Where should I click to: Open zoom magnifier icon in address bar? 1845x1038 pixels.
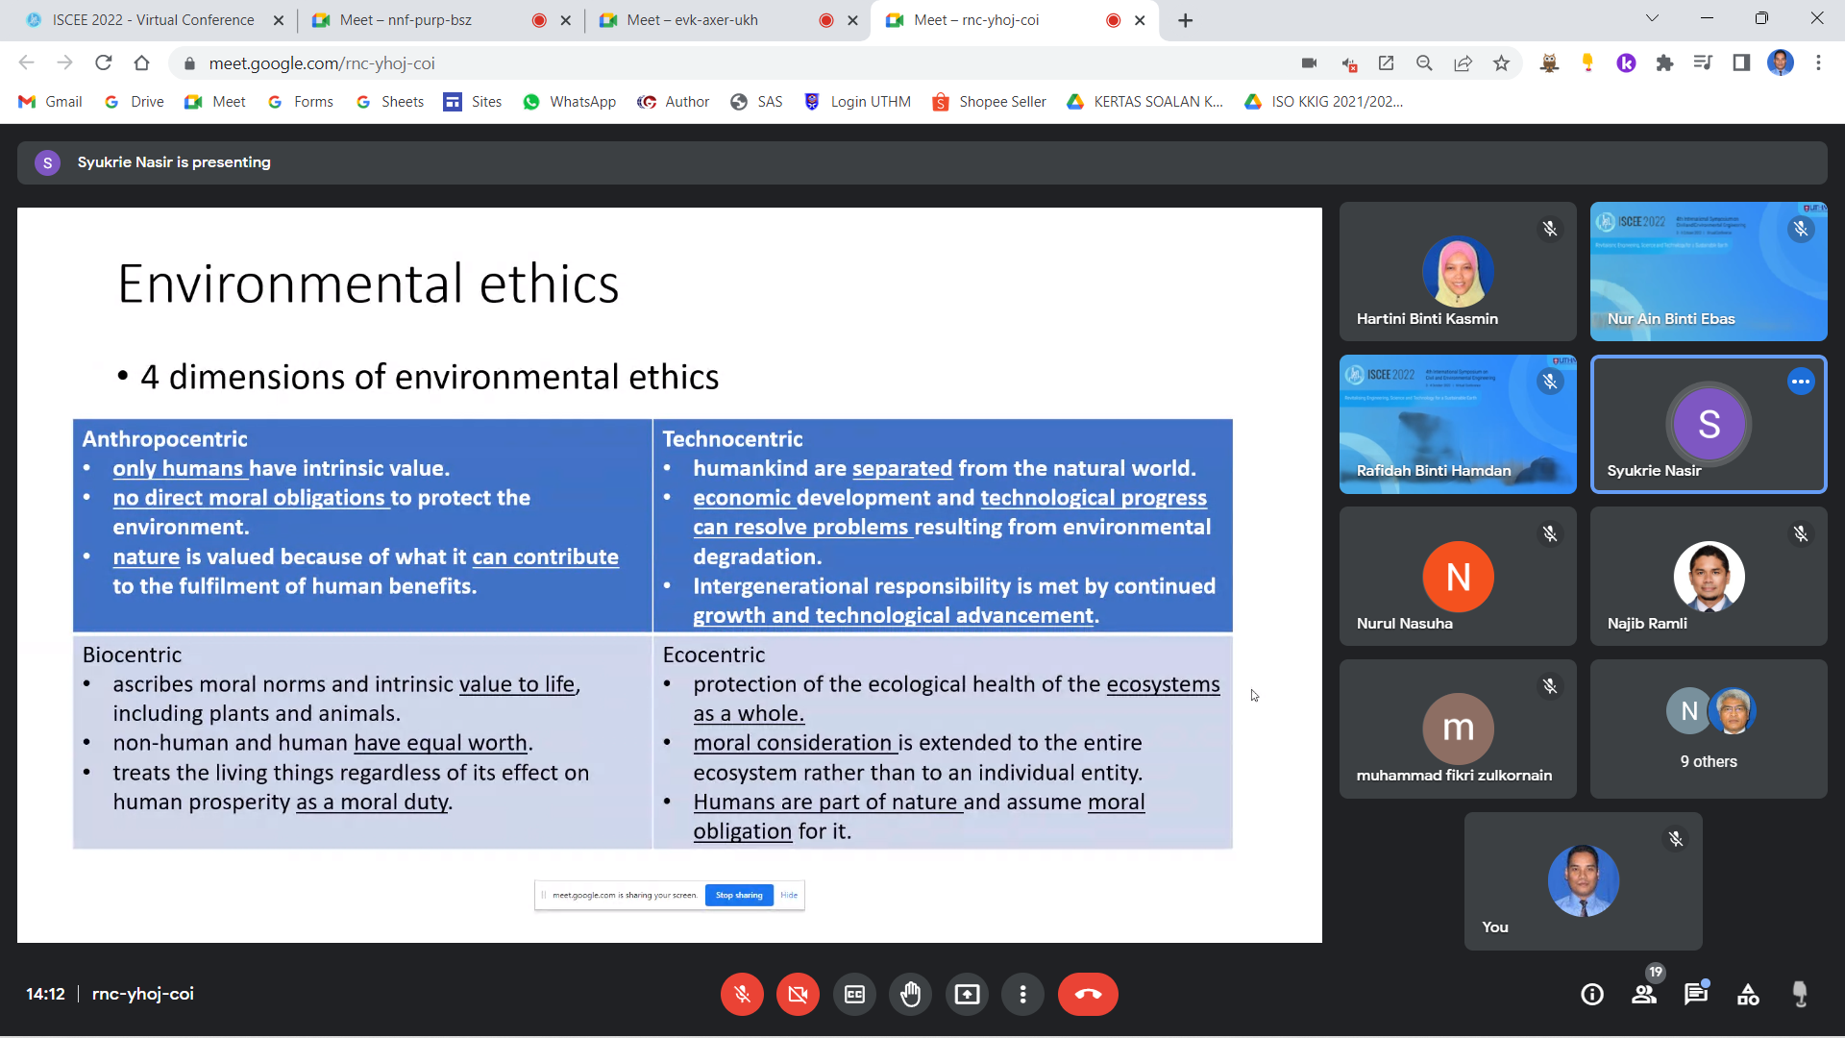(1424, 62)
